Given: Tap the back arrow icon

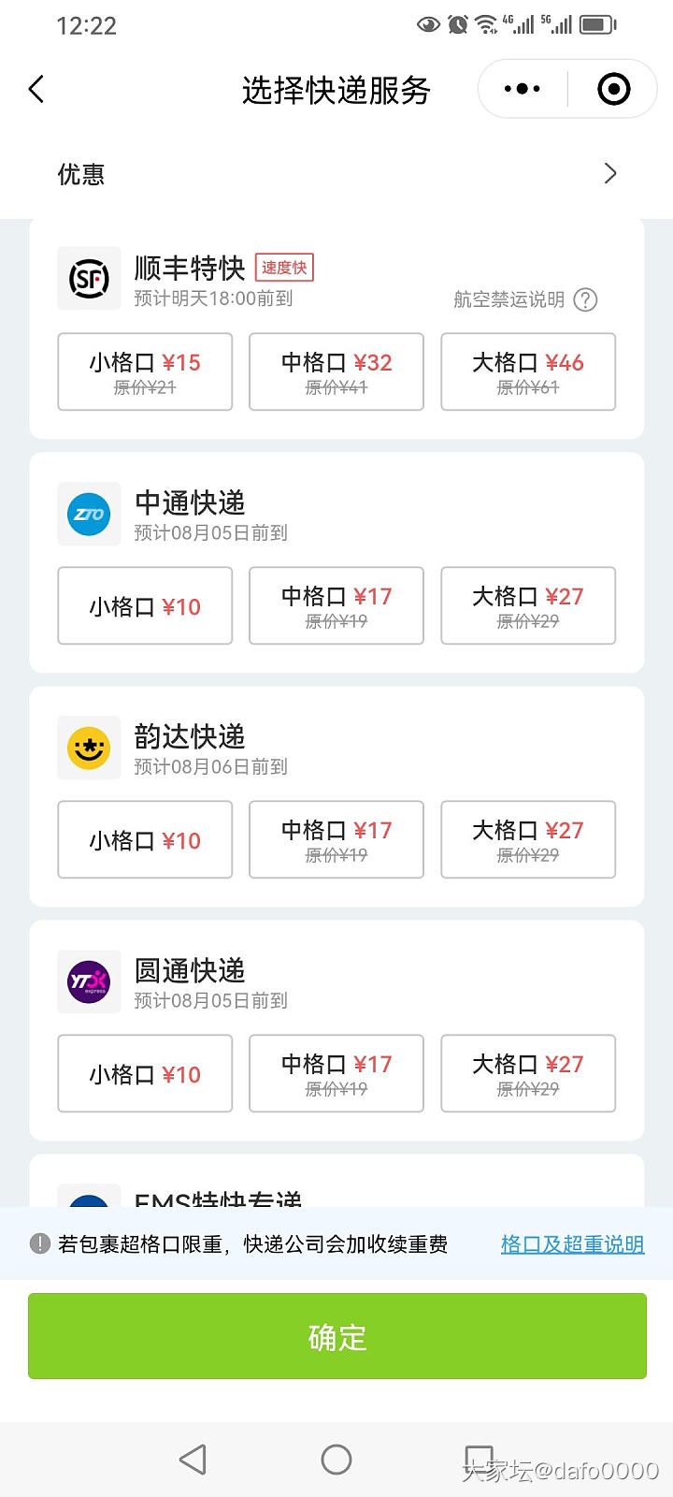Looking at the screenshot, I should tap(36, 90).
